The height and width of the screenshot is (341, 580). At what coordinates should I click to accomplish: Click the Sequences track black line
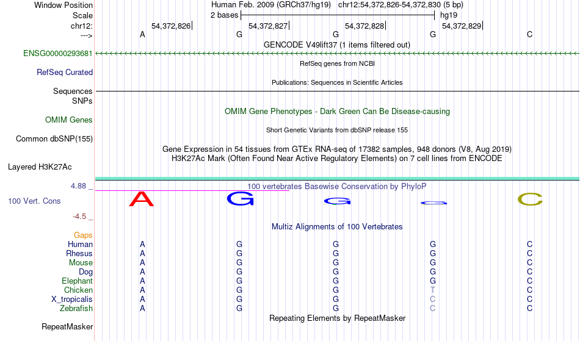[x=337, y=91]
